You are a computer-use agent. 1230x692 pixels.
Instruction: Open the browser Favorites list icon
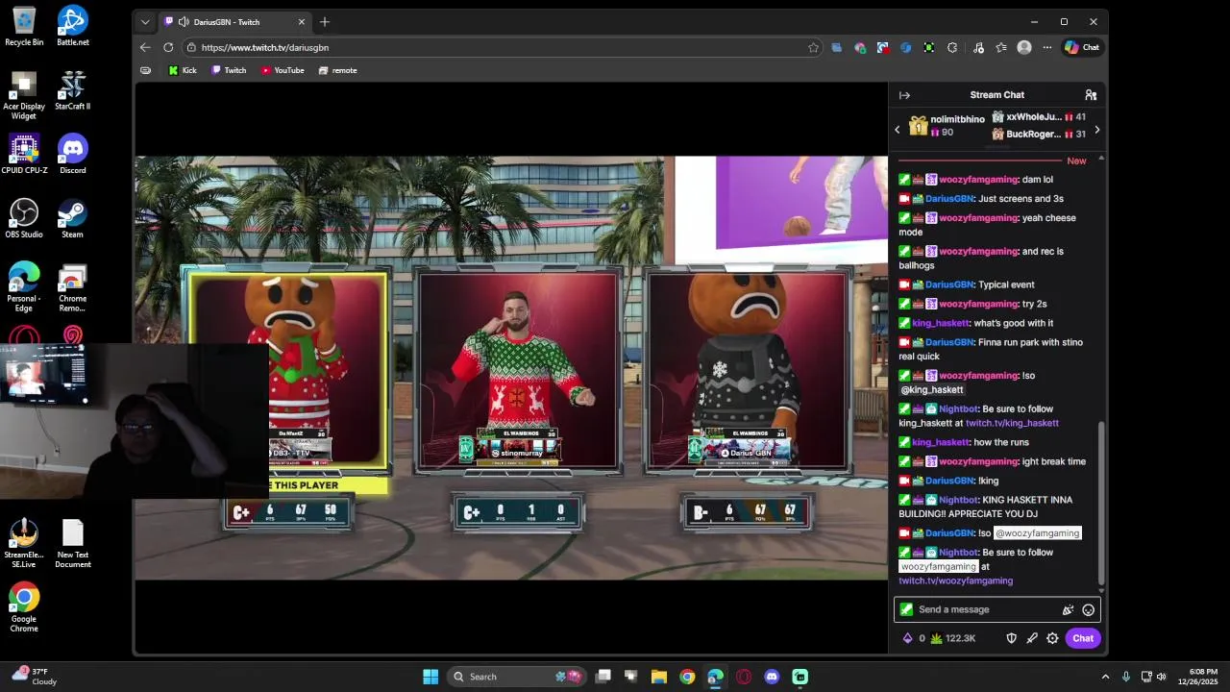[1001, 47]
